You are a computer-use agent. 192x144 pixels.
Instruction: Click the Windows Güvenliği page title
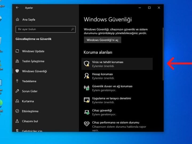pyautogui.click(x=108, y=19)
